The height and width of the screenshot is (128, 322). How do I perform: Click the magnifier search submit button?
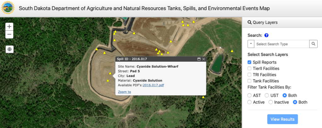[313, 44]
